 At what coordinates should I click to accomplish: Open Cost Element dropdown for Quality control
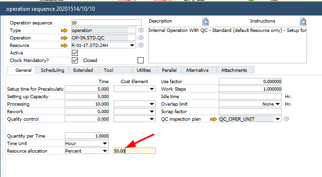(152, 119)
